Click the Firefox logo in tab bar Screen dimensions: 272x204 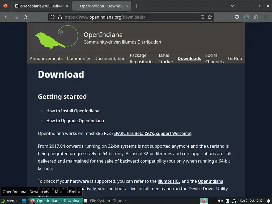(5, 6)
